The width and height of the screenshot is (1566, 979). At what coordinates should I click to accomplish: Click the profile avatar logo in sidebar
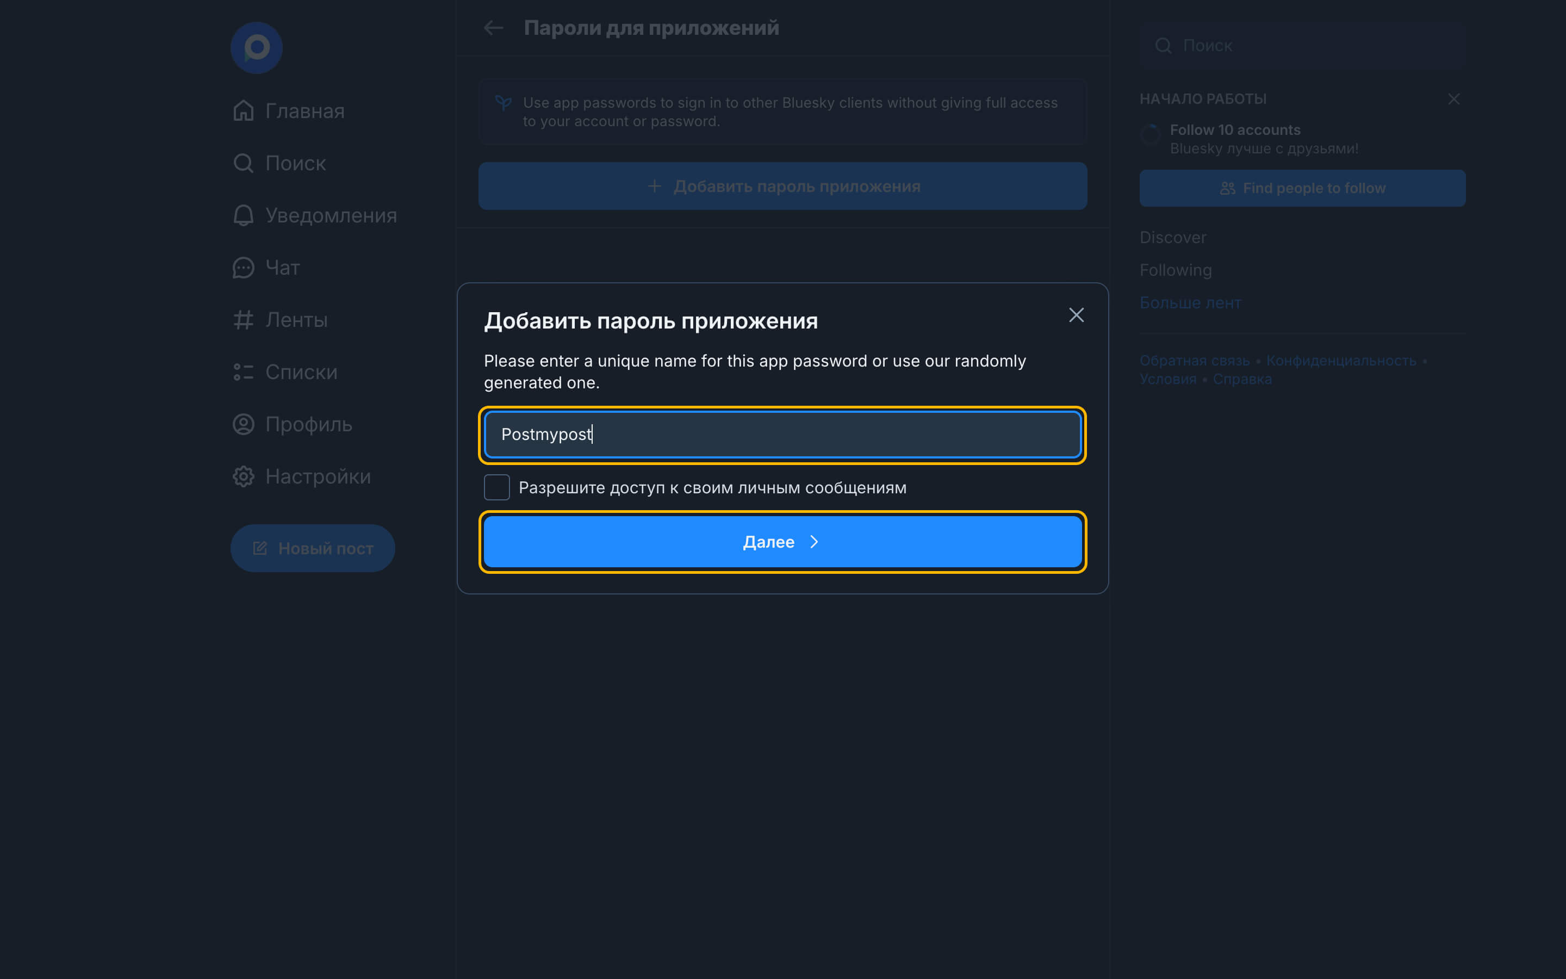click(x=256, y=48)
